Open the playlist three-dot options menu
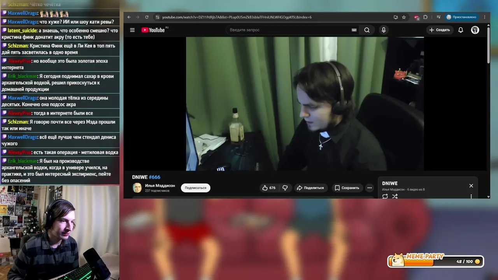The height and width of the screenshot is (280, 498). tap(471, 196)
